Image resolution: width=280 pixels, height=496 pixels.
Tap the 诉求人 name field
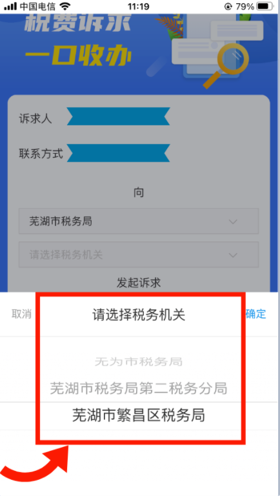click(x=118, y=116)
